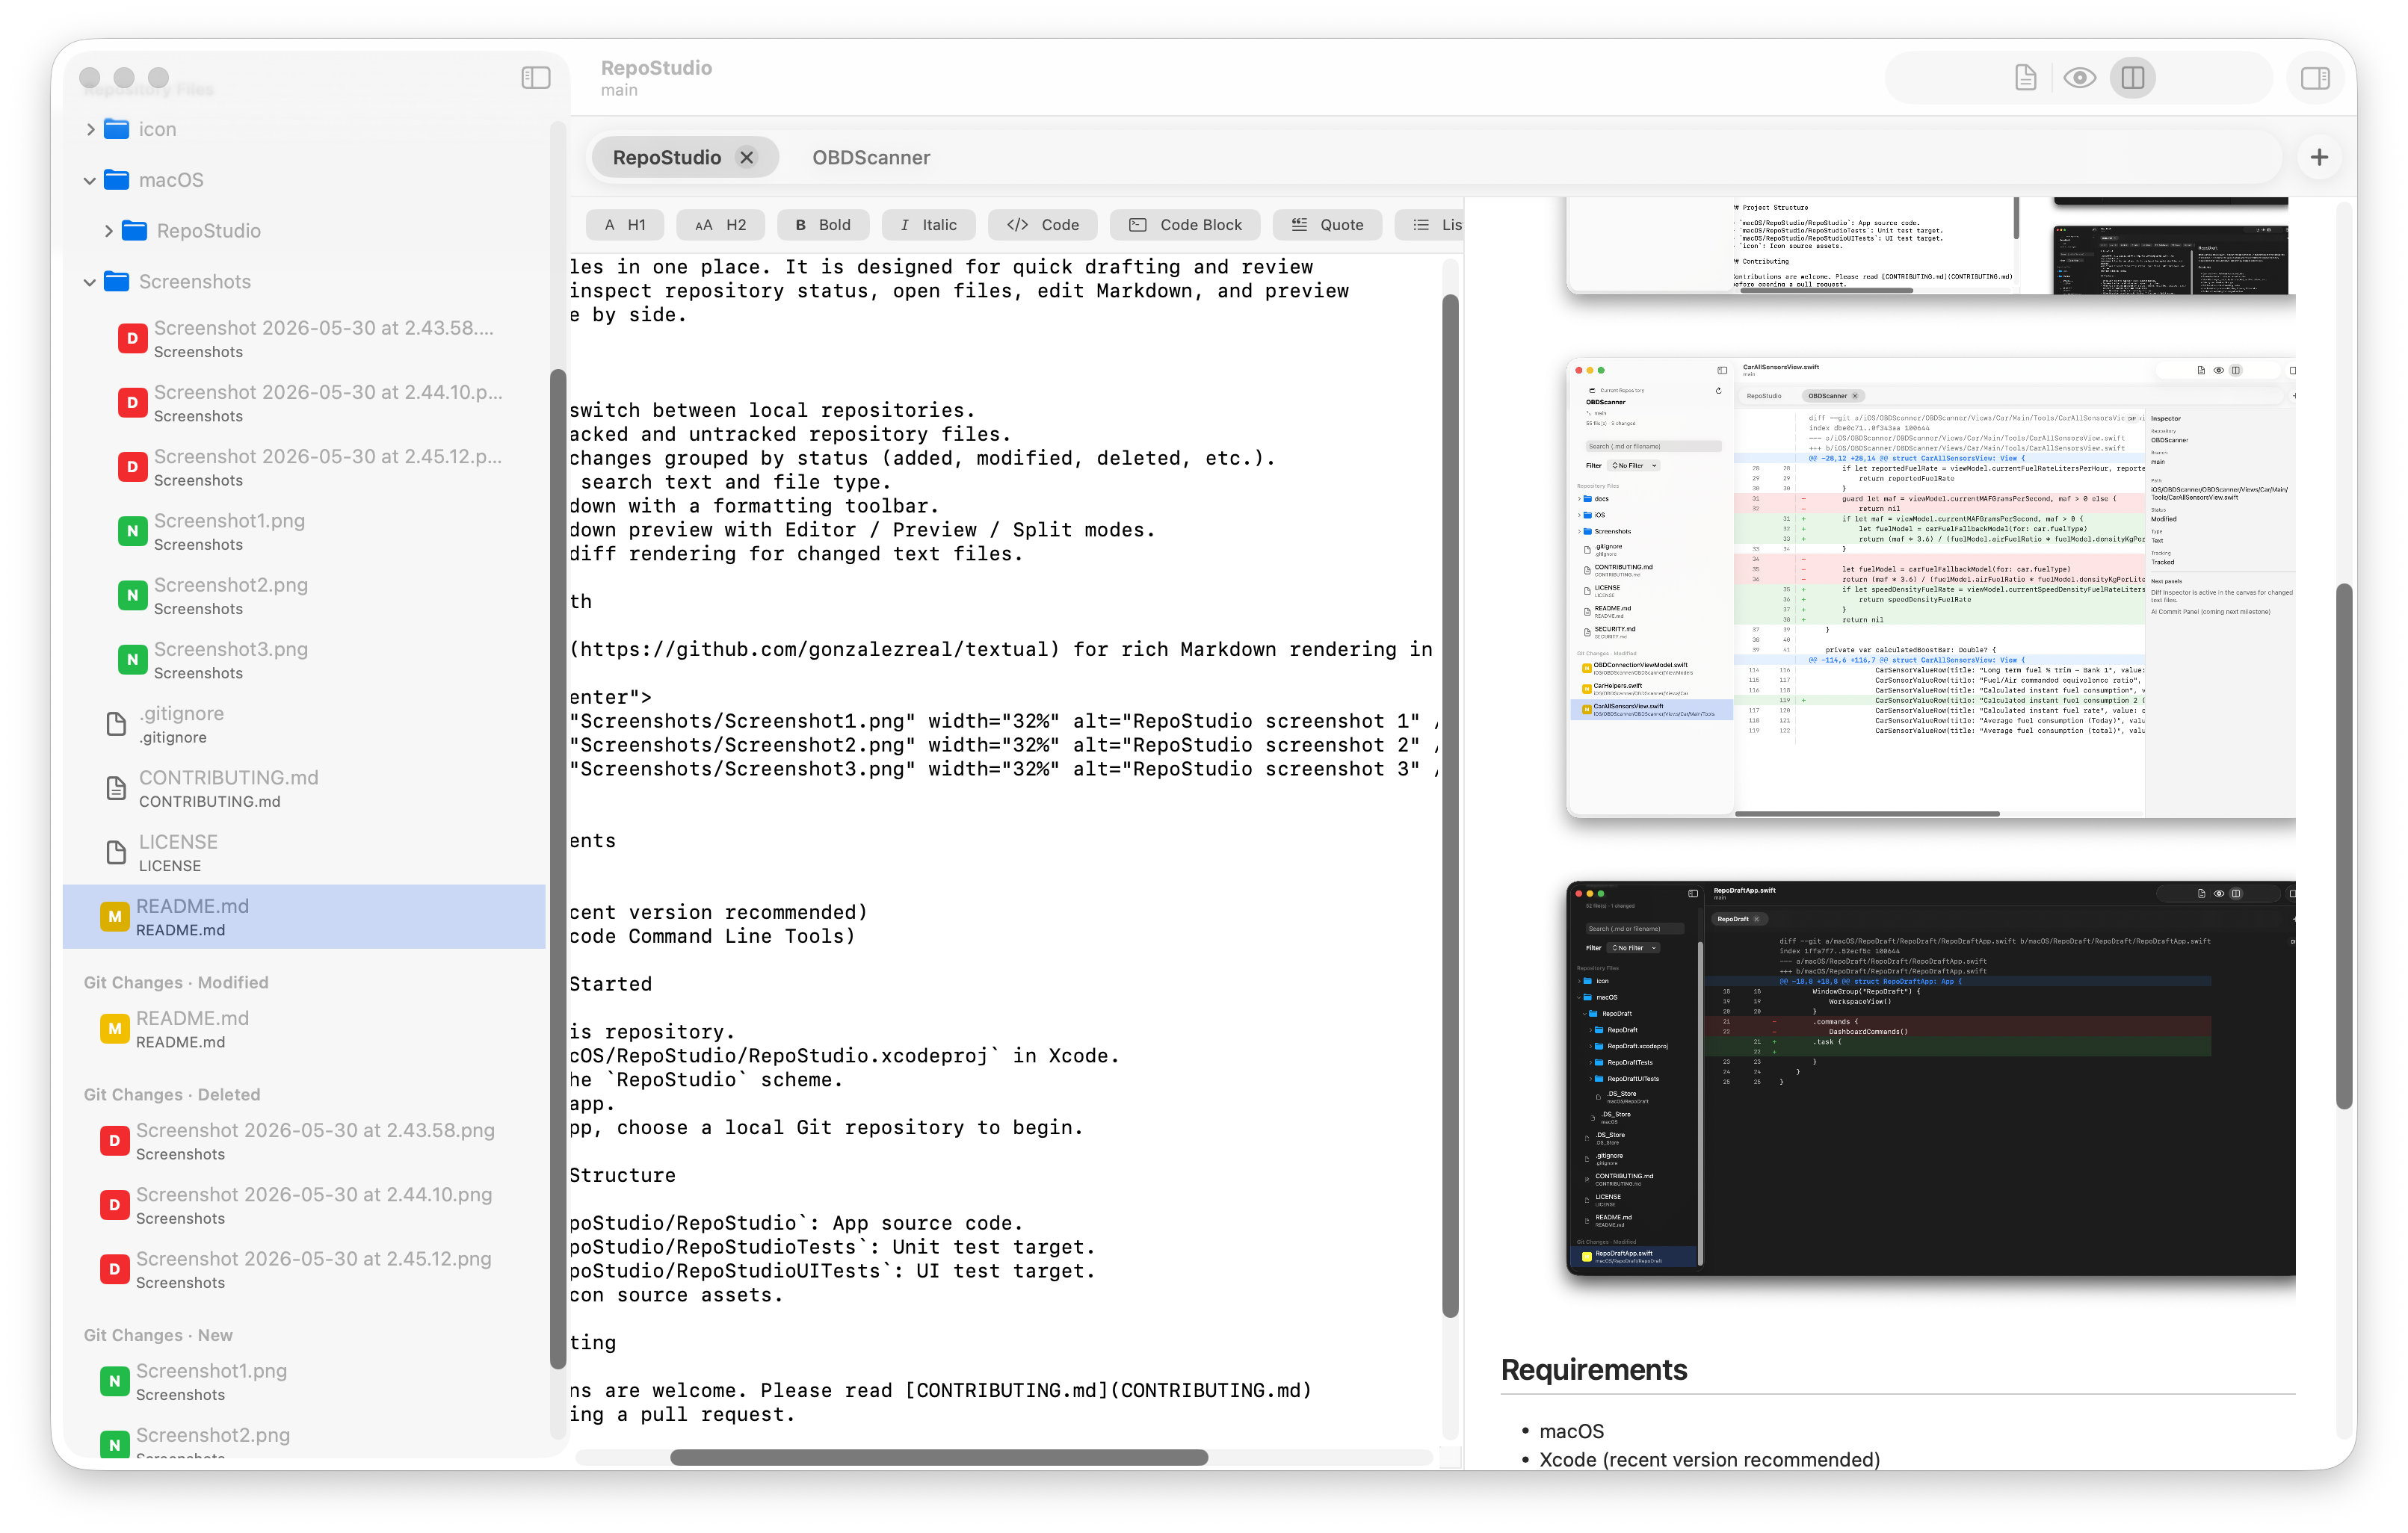Click the preview pane vertical scrollbar
This screenshot has width=2408, height=1533.
2344,846
